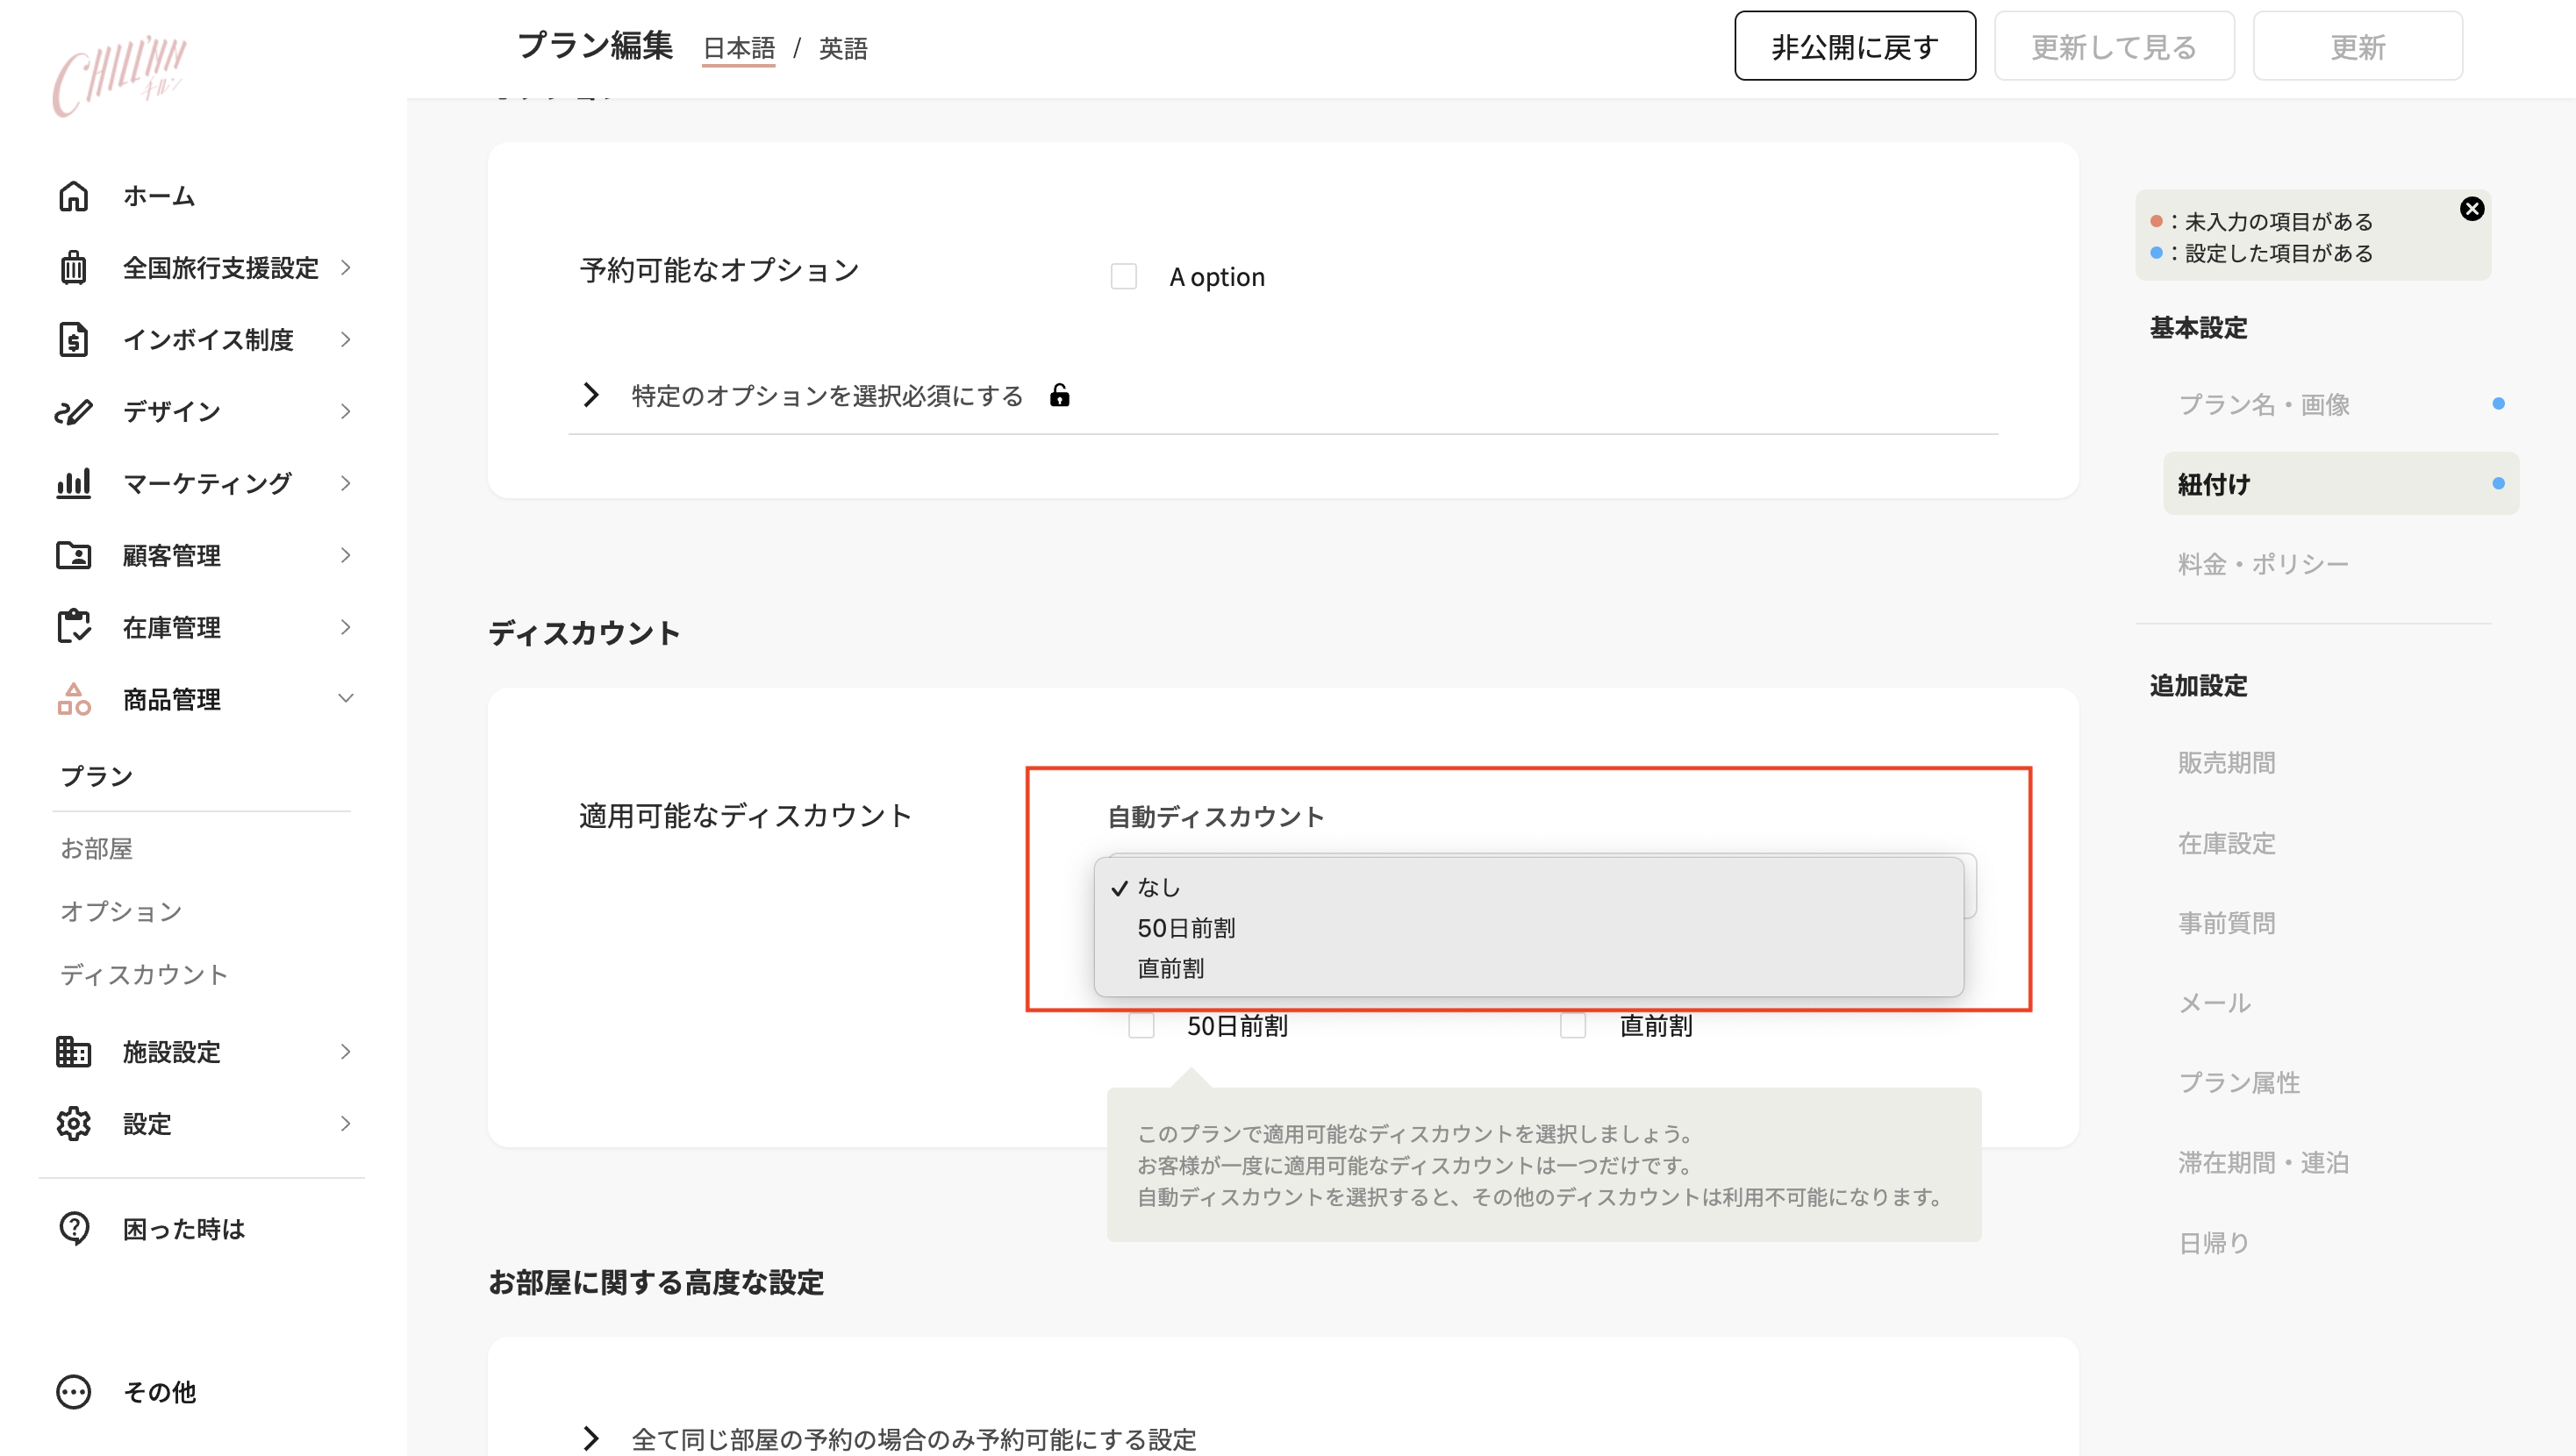Check the A option checkbox
This screenshot has width=2576, height=1456.
point(1123,276)
